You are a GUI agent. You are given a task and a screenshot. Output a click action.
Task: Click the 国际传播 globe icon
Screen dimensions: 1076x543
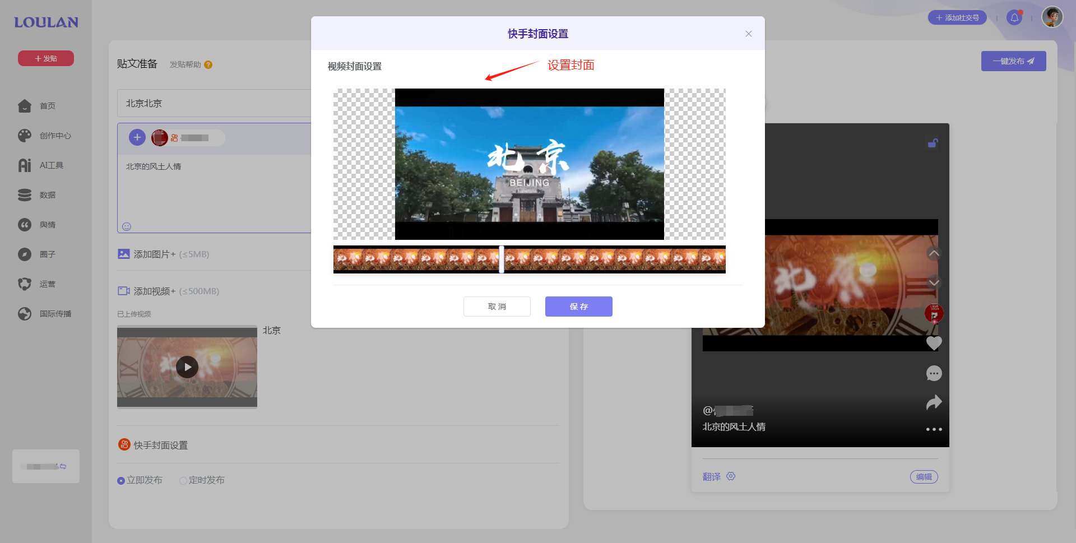[x=25, y=314]
